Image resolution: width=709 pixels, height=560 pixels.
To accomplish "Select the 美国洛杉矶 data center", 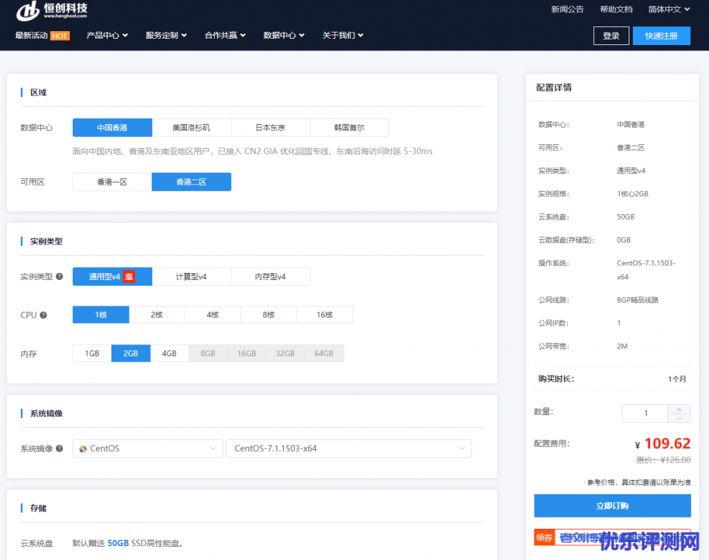I will click(191, 128).
